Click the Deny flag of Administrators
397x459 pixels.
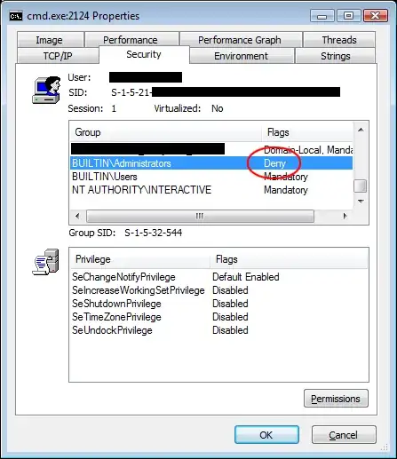[x=274, y=163]
